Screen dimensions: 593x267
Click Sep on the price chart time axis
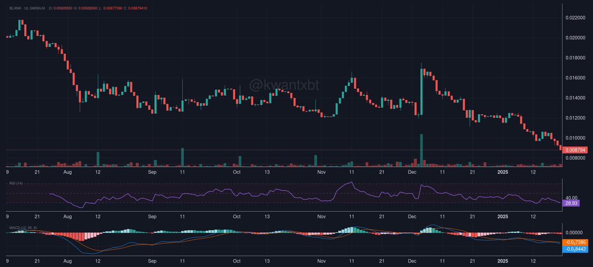pyautogui.click(x=152, y=172)
